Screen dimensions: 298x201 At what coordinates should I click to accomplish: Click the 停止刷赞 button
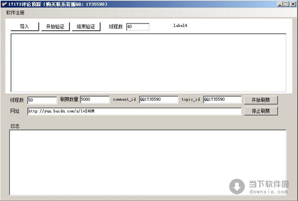pyautogui.click(x=261, y=111)
